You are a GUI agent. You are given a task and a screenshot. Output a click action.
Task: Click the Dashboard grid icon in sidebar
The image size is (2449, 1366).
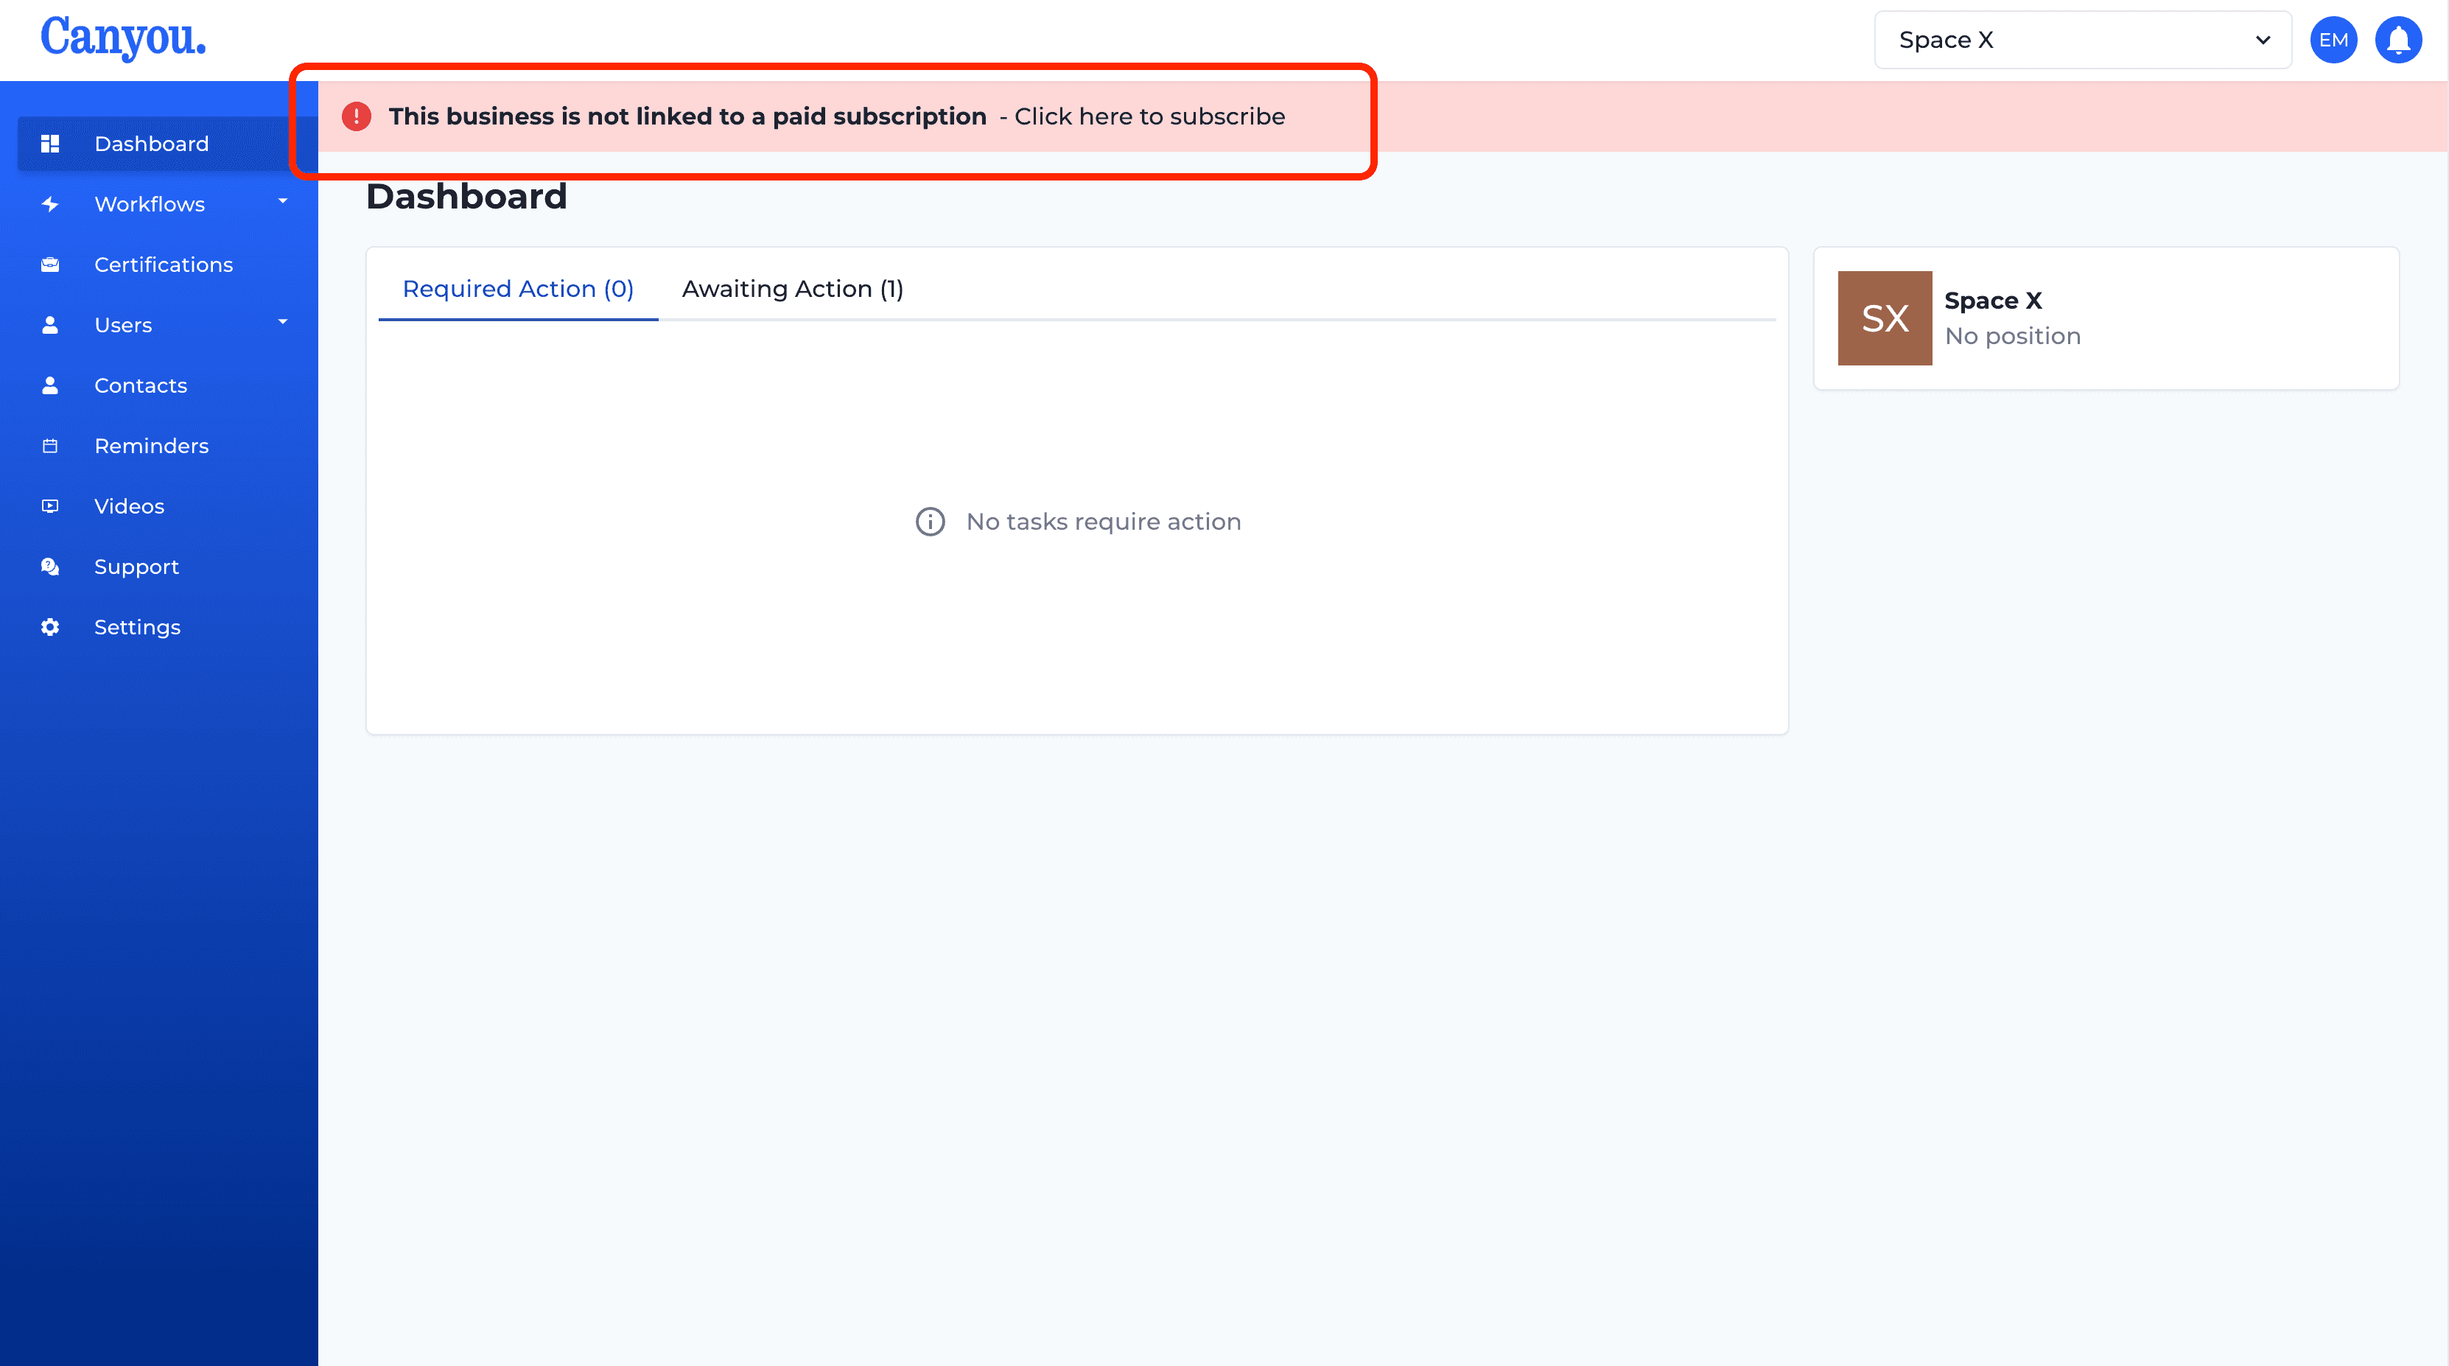[x=50, y=144]
